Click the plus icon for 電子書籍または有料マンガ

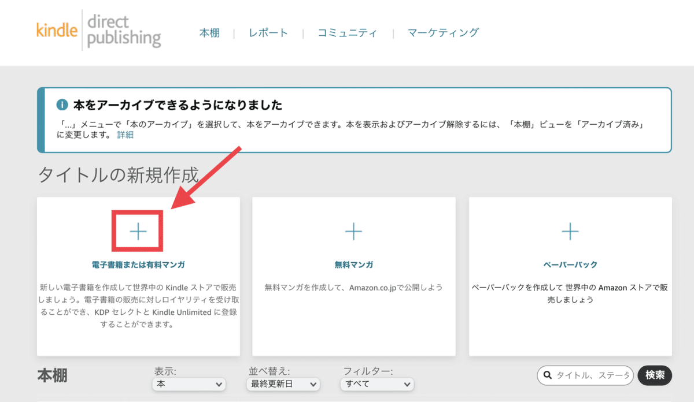(138, 232)
